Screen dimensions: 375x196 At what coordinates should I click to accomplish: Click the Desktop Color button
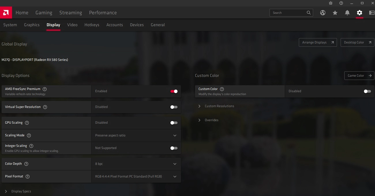point(357,42)
